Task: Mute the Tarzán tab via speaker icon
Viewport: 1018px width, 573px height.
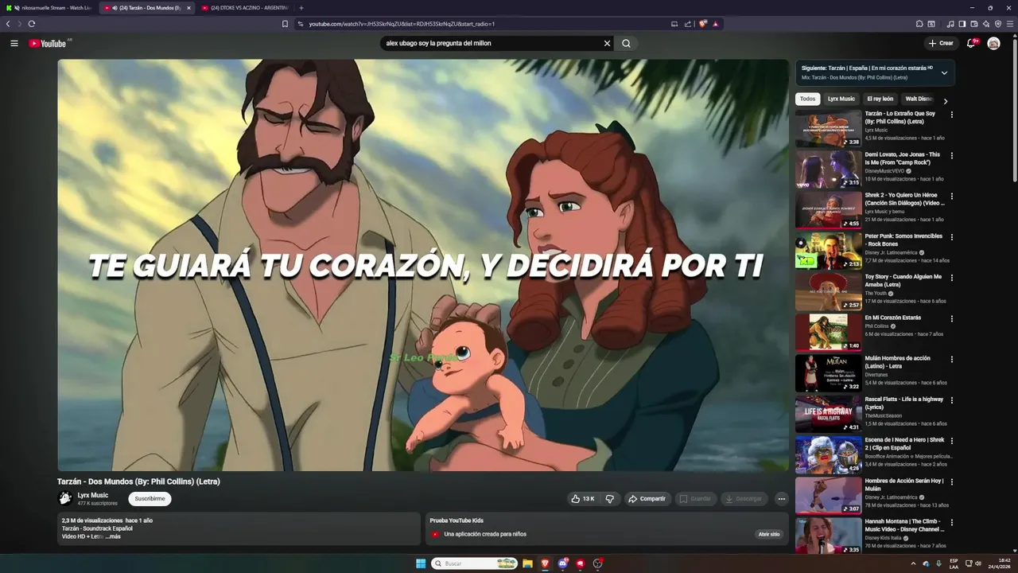Action: [115, 8]
